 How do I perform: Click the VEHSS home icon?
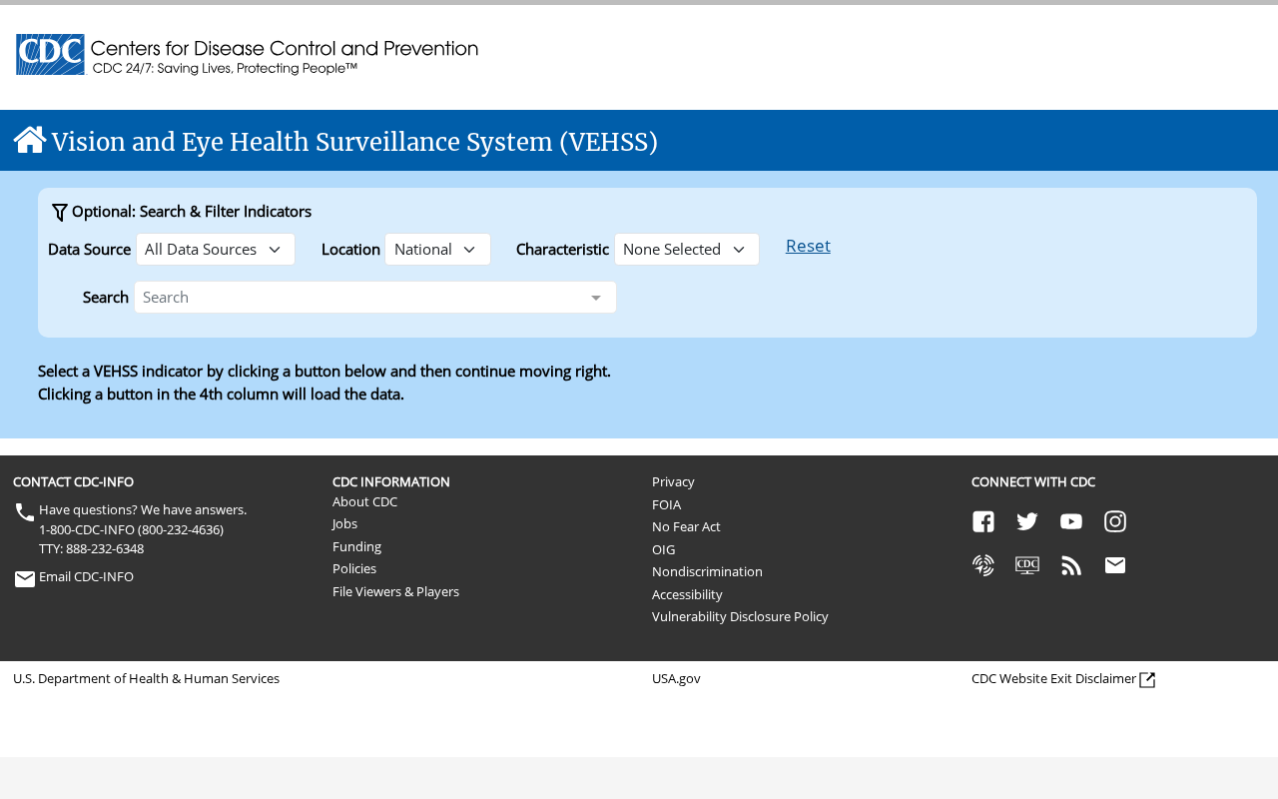coord(30,140)
